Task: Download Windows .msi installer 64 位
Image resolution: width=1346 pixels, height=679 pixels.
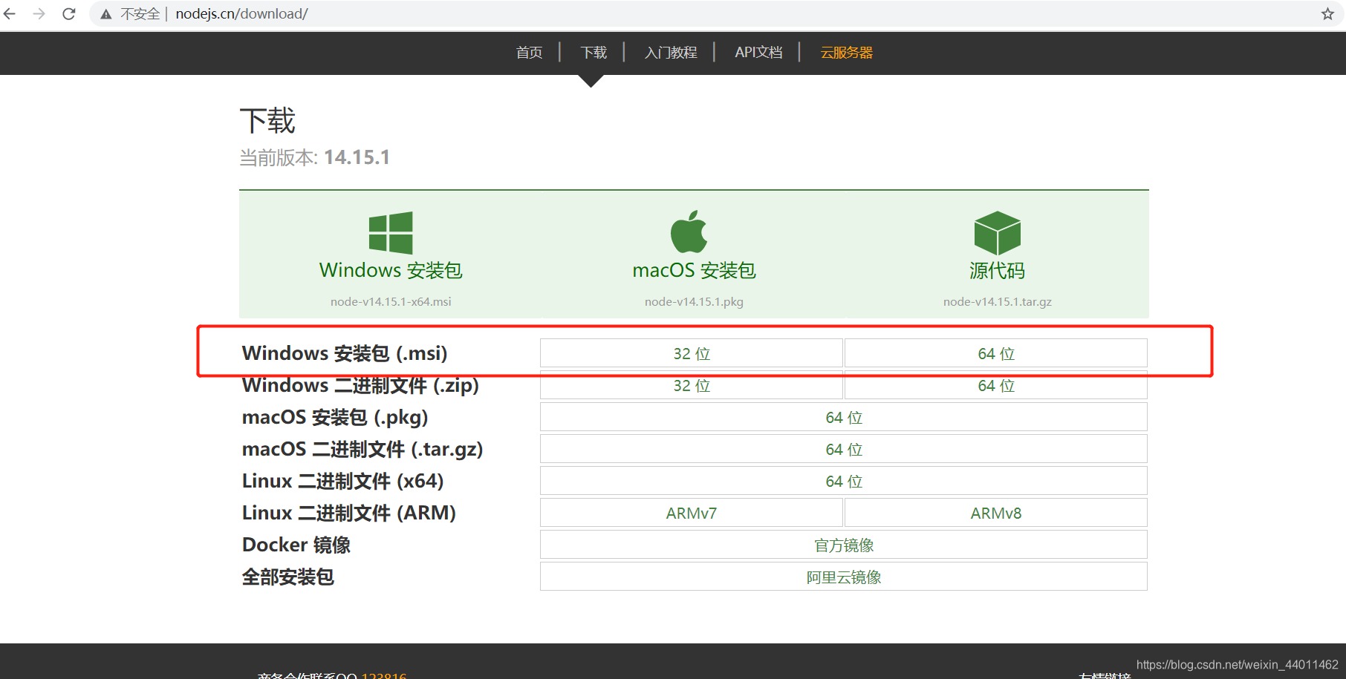Action: pos(996,353)
